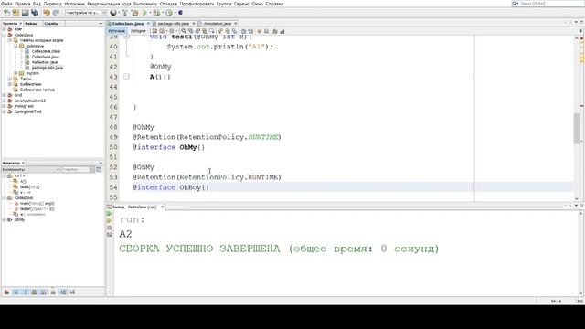Switch to the Службы panel tab
The width and height of the screenshot is (585, 329).
(51, 24)
